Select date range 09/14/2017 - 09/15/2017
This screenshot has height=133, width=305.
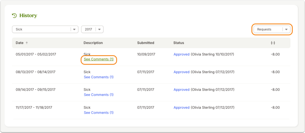click(x=36, y=89)
